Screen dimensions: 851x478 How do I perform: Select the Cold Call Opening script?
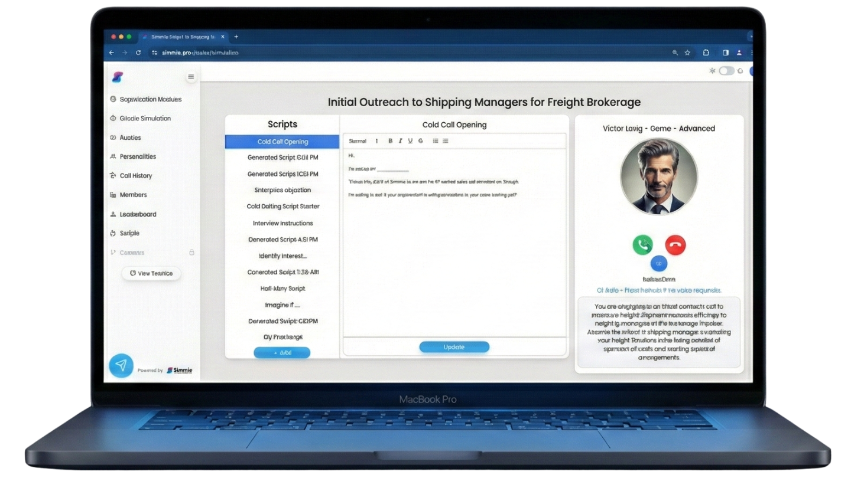(282, 141)
